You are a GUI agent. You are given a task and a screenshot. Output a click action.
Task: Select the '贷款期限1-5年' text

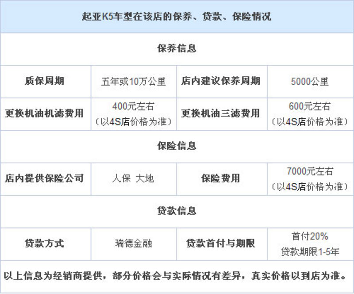click(310, 252)
